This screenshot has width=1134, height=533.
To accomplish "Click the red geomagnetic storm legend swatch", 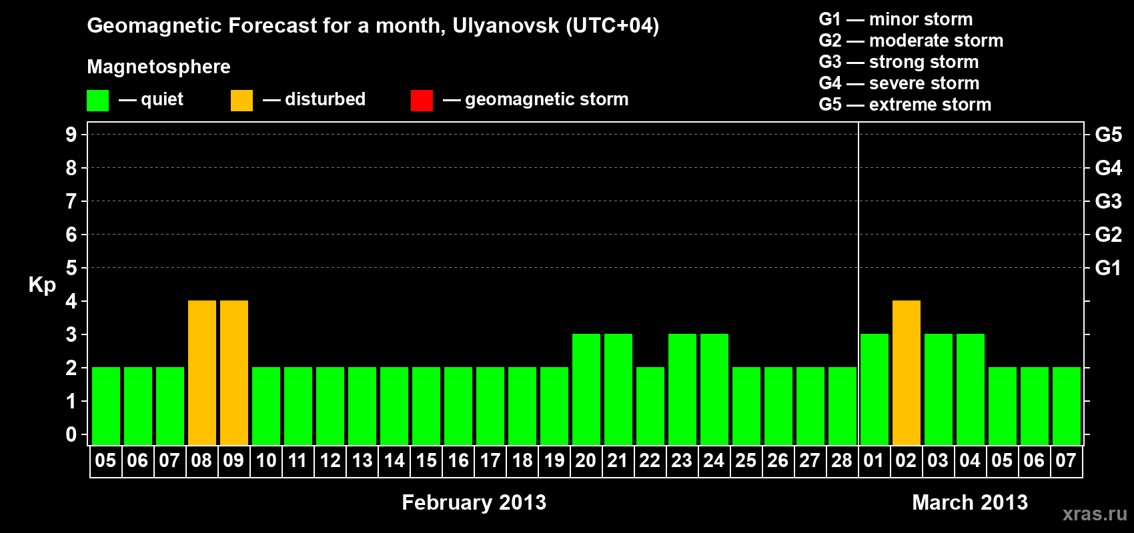I will [x=422, y=101].
